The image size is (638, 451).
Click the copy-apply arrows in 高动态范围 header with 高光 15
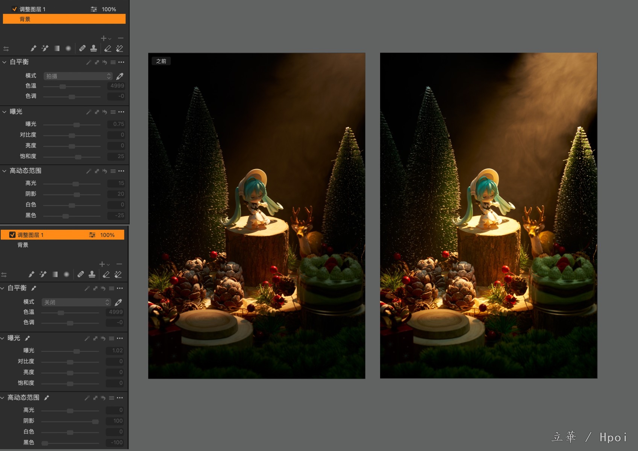[97, 171]
